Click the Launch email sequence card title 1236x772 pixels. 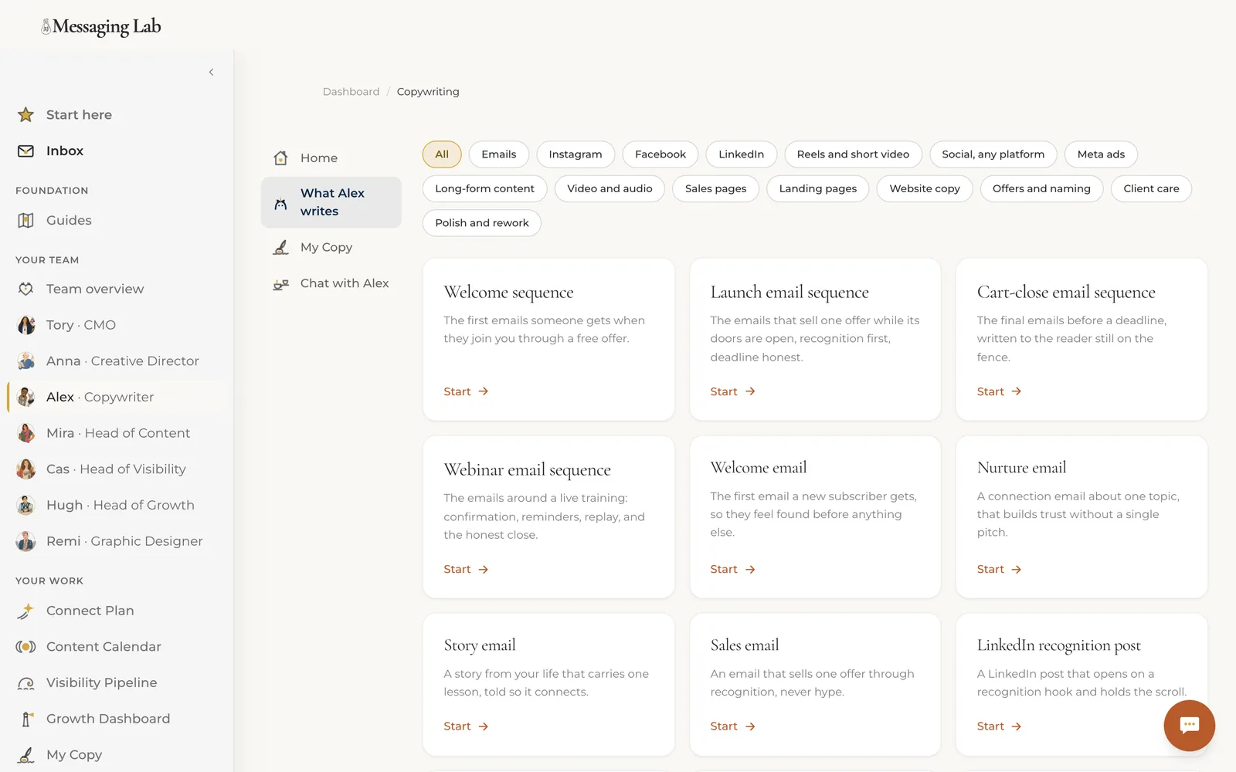click(x=789, y=293)
